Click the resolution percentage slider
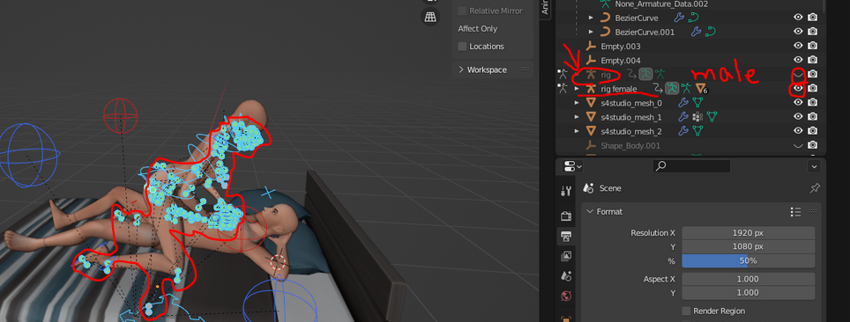 (748, 260)
